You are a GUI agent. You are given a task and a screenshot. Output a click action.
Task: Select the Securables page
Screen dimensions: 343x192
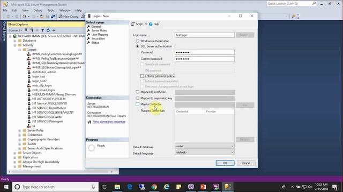[x=98, y=38]
